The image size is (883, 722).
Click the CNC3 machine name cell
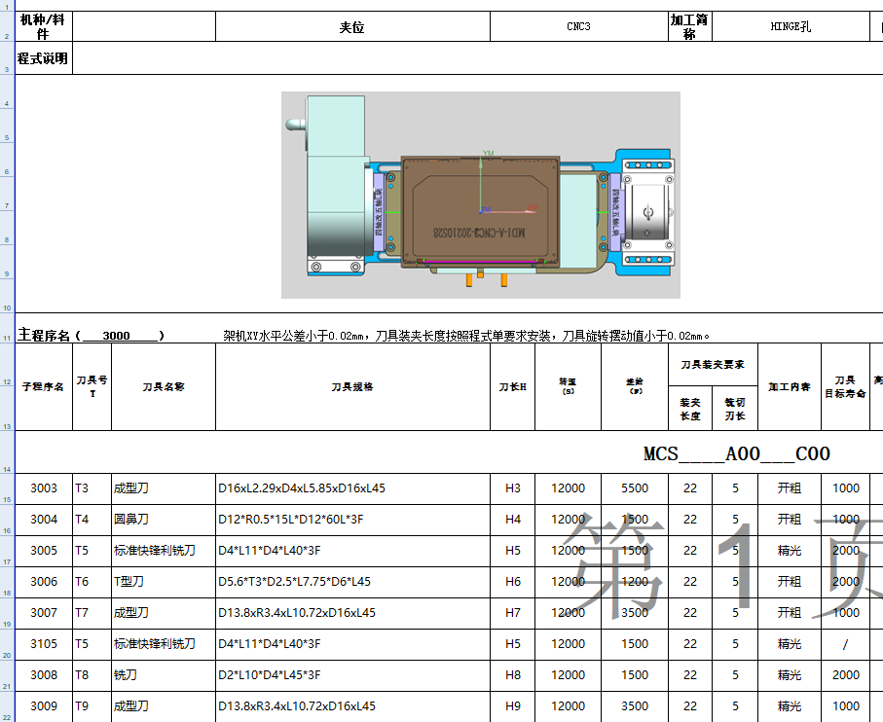coord(576,26)
